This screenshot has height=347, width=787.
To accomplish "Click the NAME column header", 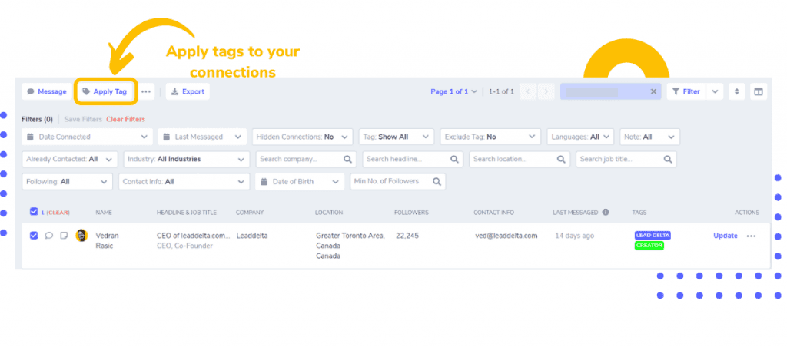I will coord(104,213).
